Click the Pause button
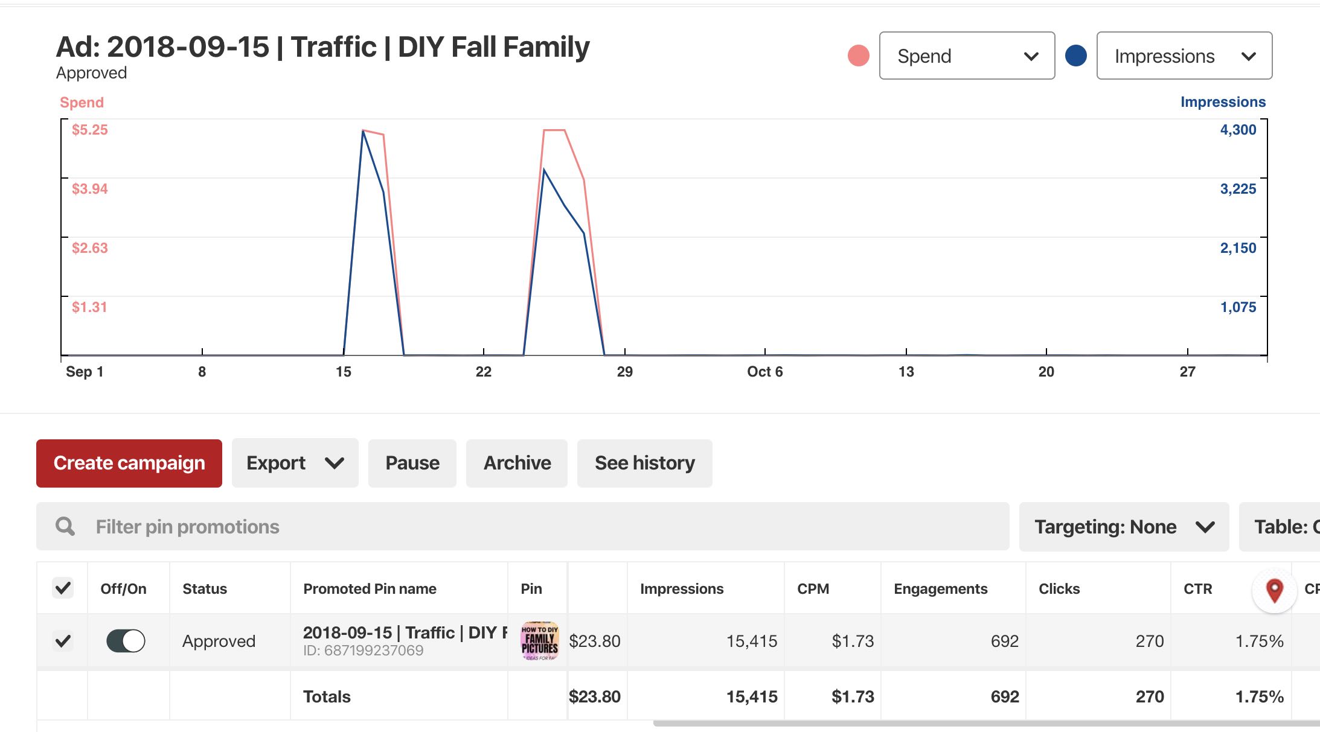This screenshot has width=1320, height=732. tap(411, 463)
